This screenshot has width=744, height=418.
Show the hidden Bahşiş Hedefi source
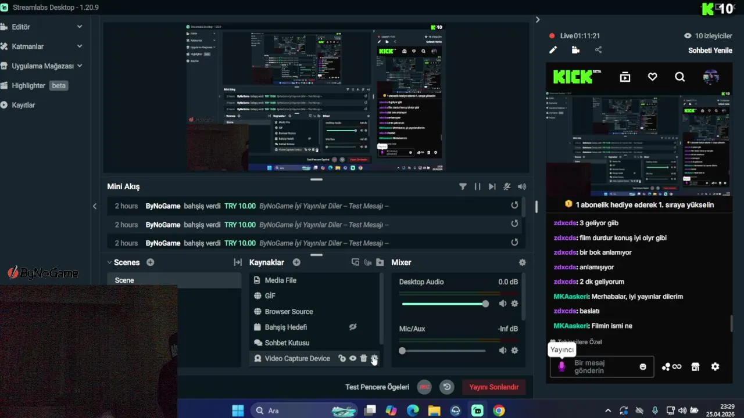pos(352,327)
